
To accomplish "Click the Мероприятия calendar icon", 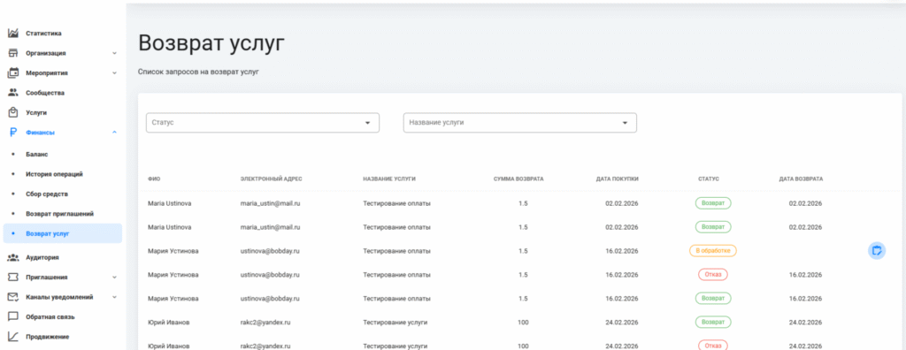I will pos(13,73).
